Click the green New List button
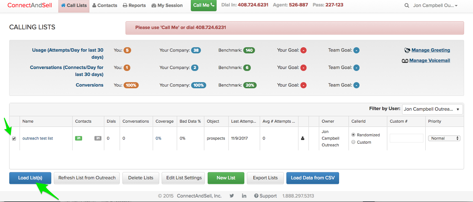 pyautogui.click(x=226, y=178)
